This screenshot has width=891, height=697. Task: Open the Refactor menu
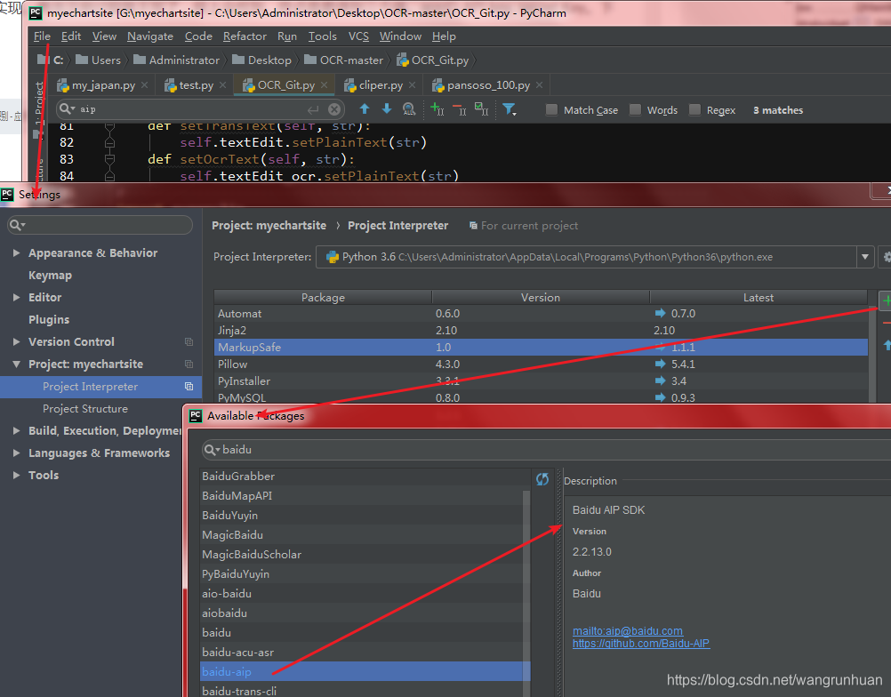[x=245, y=36]
